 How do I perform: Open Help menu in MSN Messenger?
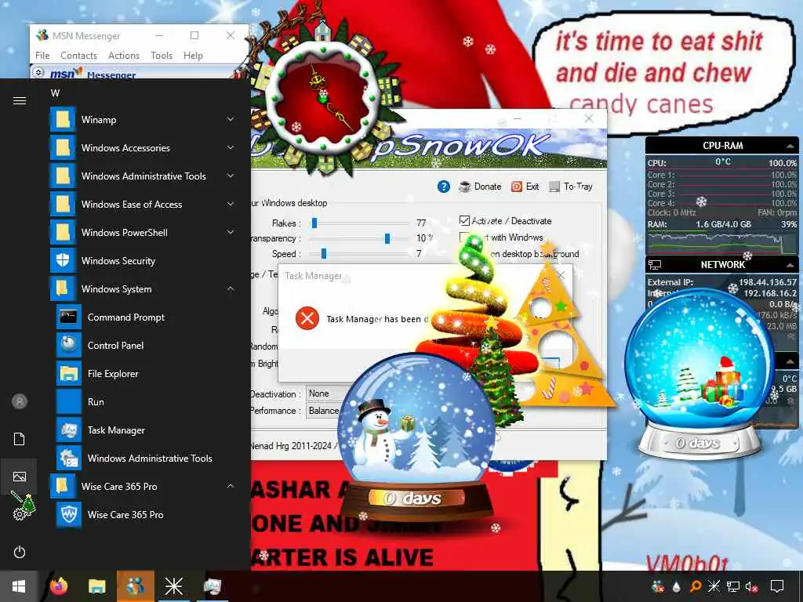(193, 56)
